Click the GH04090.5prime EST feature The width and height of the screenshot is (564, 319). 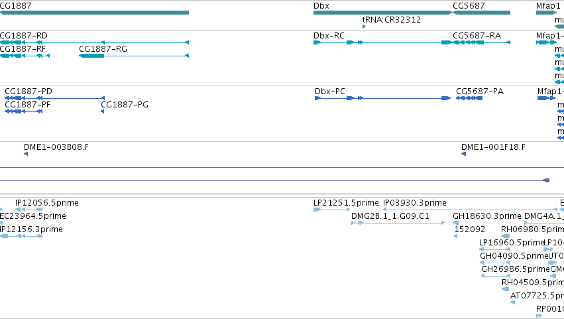495,263
